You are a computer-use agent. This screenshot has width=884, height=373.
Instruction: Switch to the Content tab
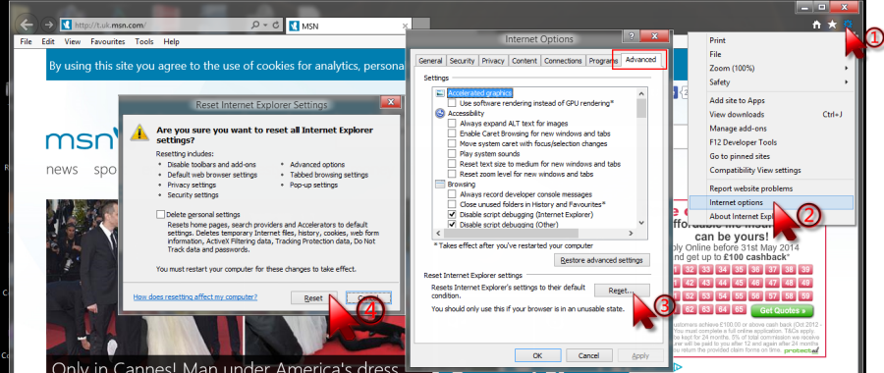pyautogui.click(x=525, y=61)
